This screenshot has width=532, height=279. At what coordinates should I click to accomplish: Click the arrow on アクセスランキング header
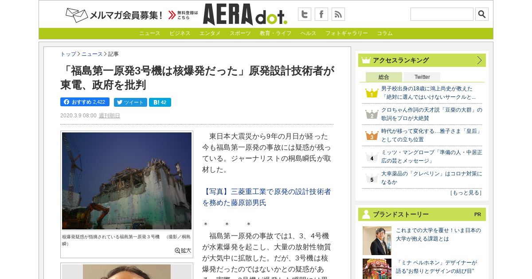pyautogui.click(x=479, y=60)
